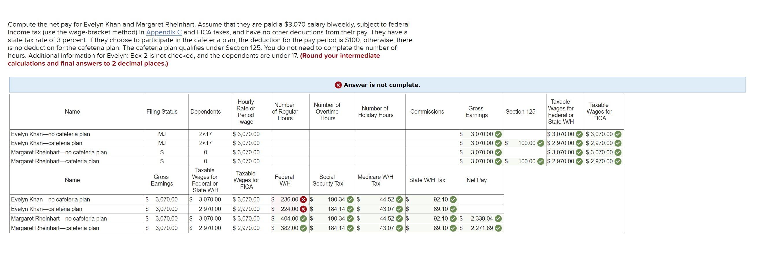
Task: Click check beside Evelyn cafeteria State W/H 89.10
Action: pos(453,209)
